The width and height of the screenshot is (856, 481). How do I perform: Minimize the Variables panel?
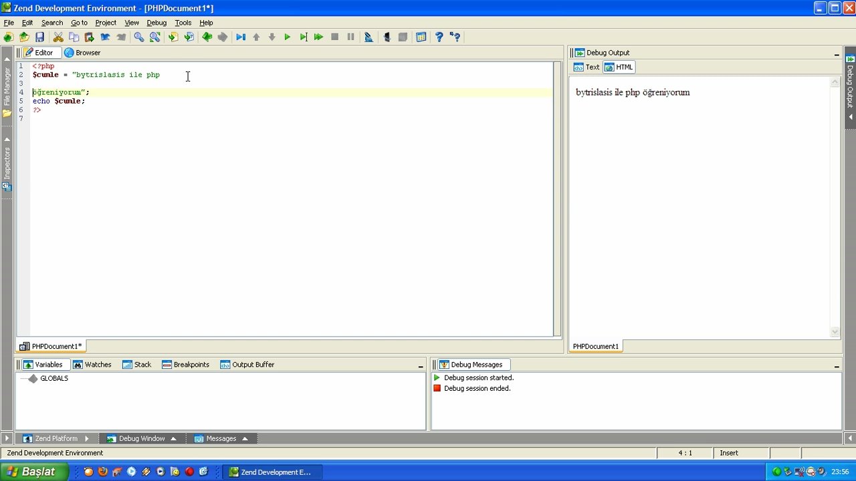point(421,366)
